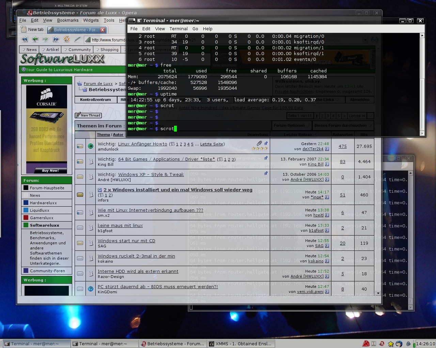Reload the page with Opera's reload icon
The image size is (436, 348).
coord(67,39)
